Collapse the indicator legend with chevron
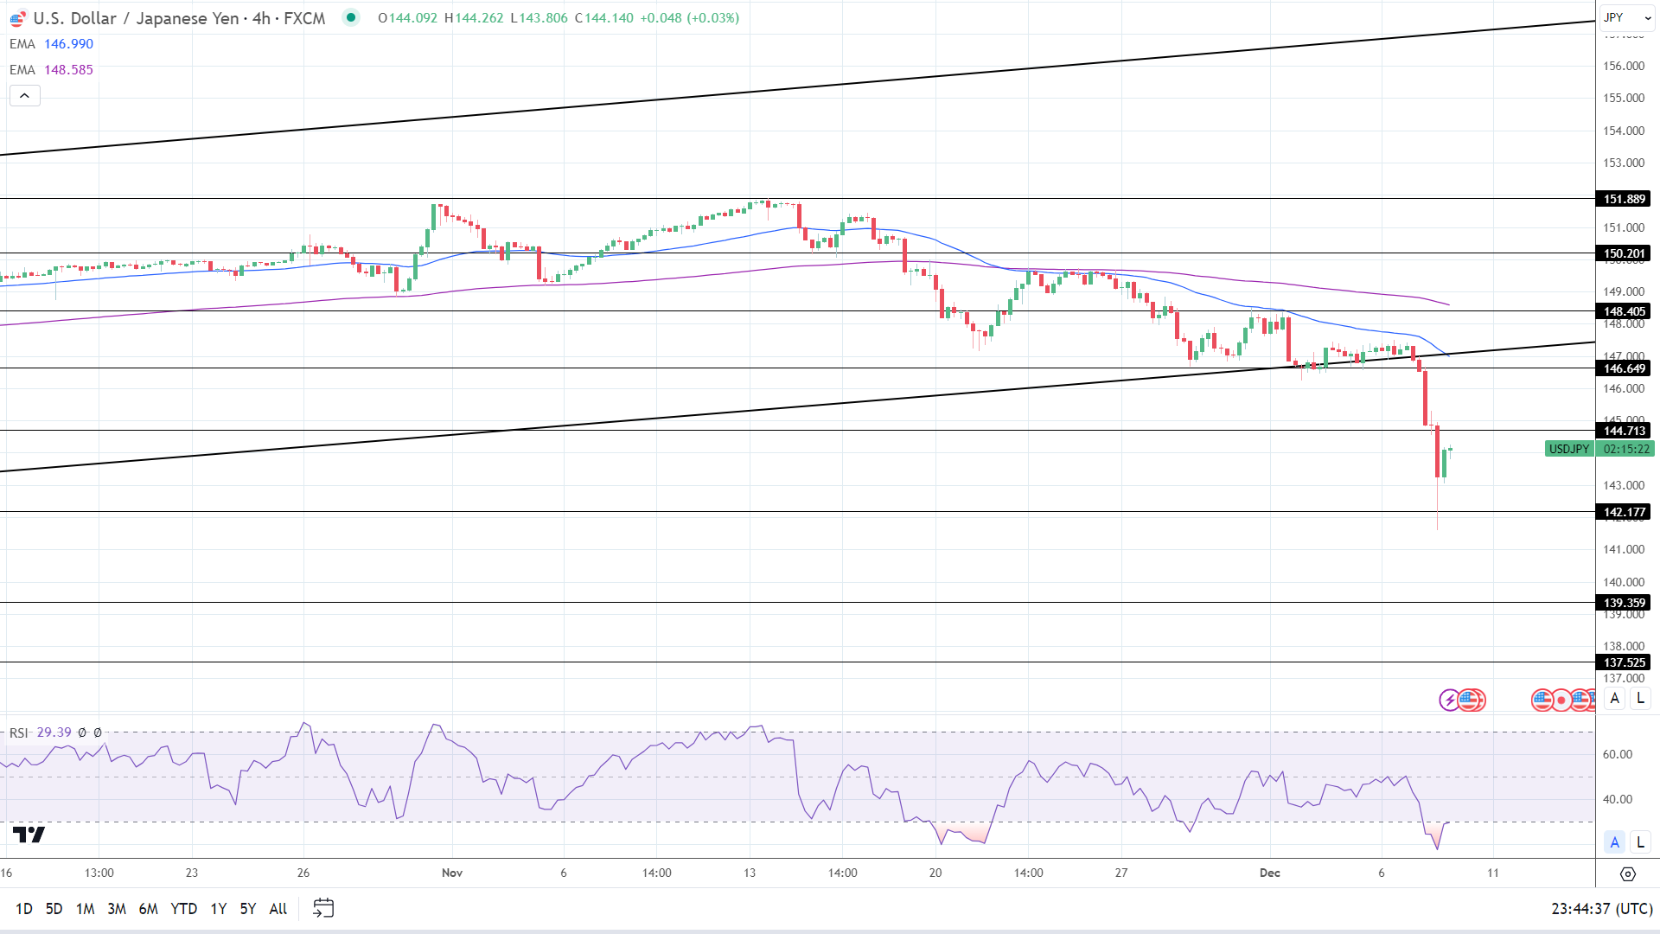 (x=25, y=96)
